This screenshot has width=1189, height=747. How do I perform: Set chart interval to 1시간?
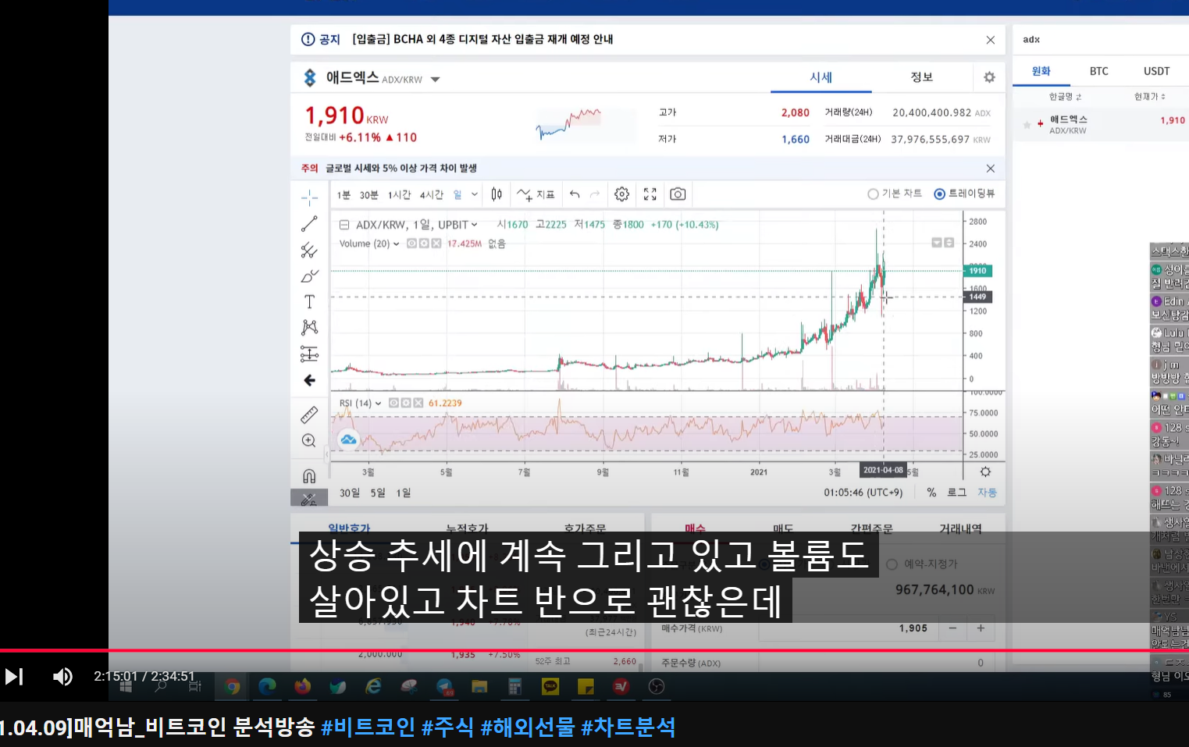[x=399, y=195]
